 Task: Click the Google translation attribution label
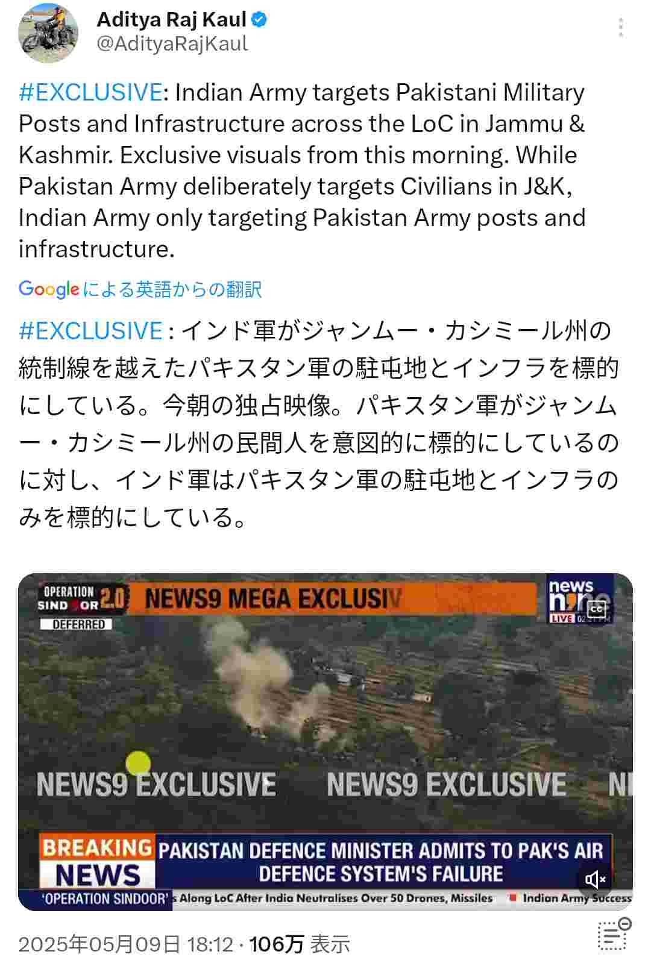coord(140,289)
